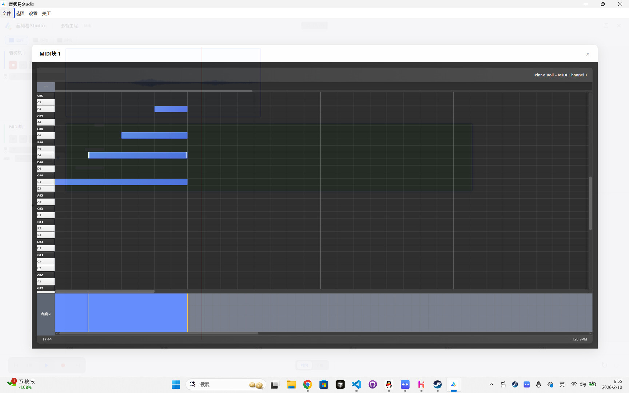This screenshot has height=393, width=629.
Task: Close the MIDI块 1 piano roll dialog
Action: (587, 54)
